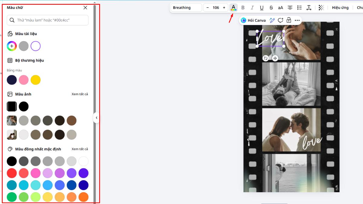Click the color search input field
Screen dimensions: 363x204
click(x=48, y=20)
